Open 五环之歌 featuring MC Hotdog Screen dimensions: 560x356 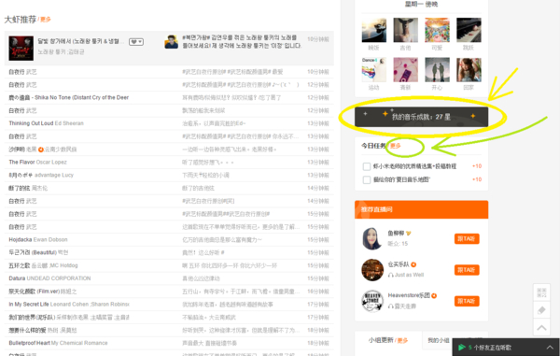pos(43,265)
